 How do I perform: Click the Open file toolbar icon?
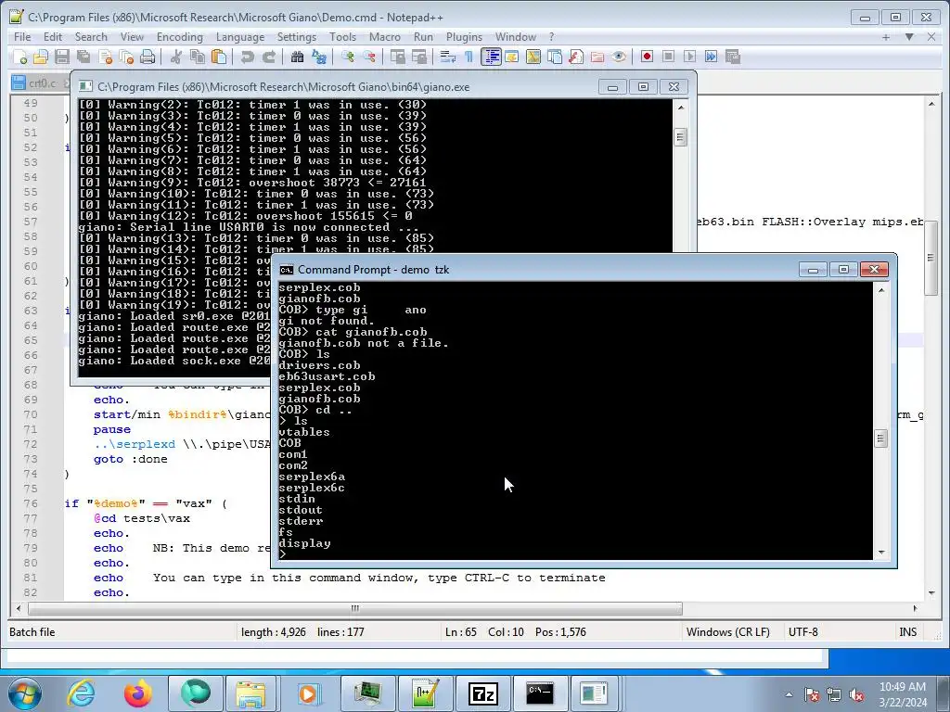click(41, 57)
